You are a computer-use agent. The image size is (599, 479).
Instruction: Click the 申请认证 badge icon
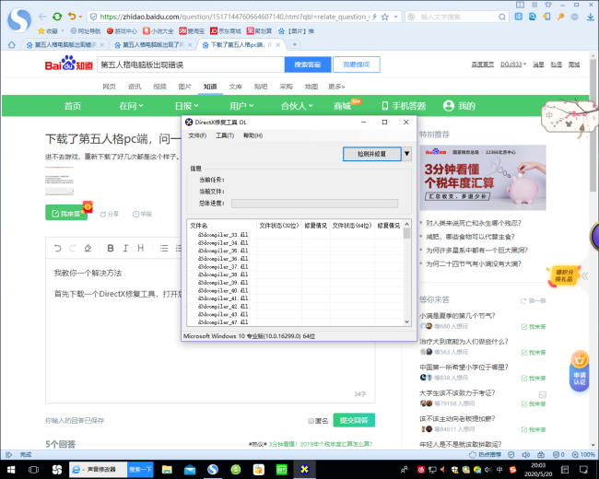(x=580, y=370)
